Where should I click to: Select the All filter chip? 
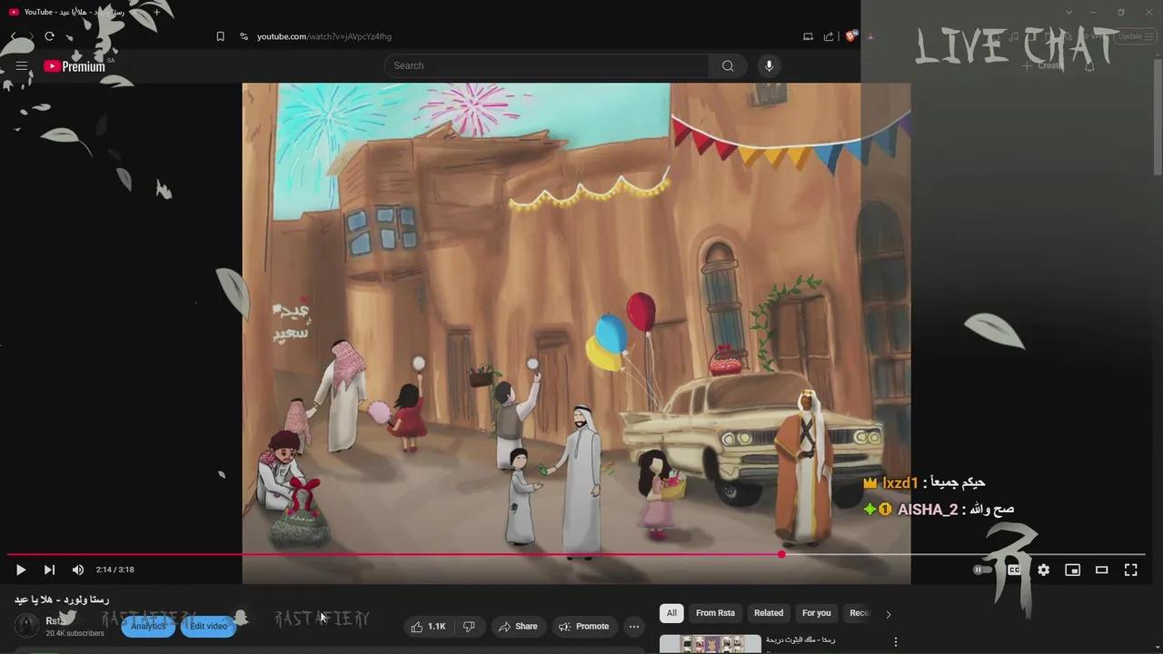click(x=671, y=613)
